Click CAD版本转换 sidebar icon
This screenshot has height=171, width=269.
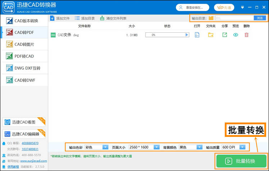[x=9, y=21]
